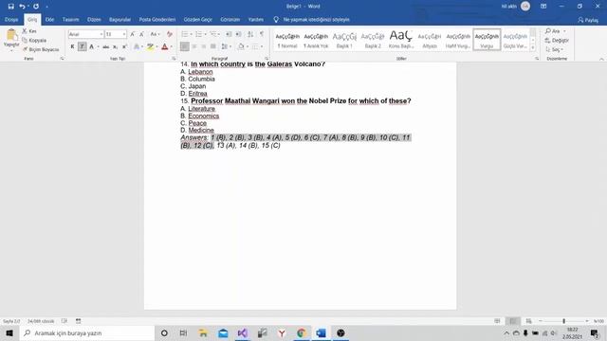The width and height of the screenshot is (607, 341).
Task: Open Chrome from the taskbar
Action: tap(302, 332)
